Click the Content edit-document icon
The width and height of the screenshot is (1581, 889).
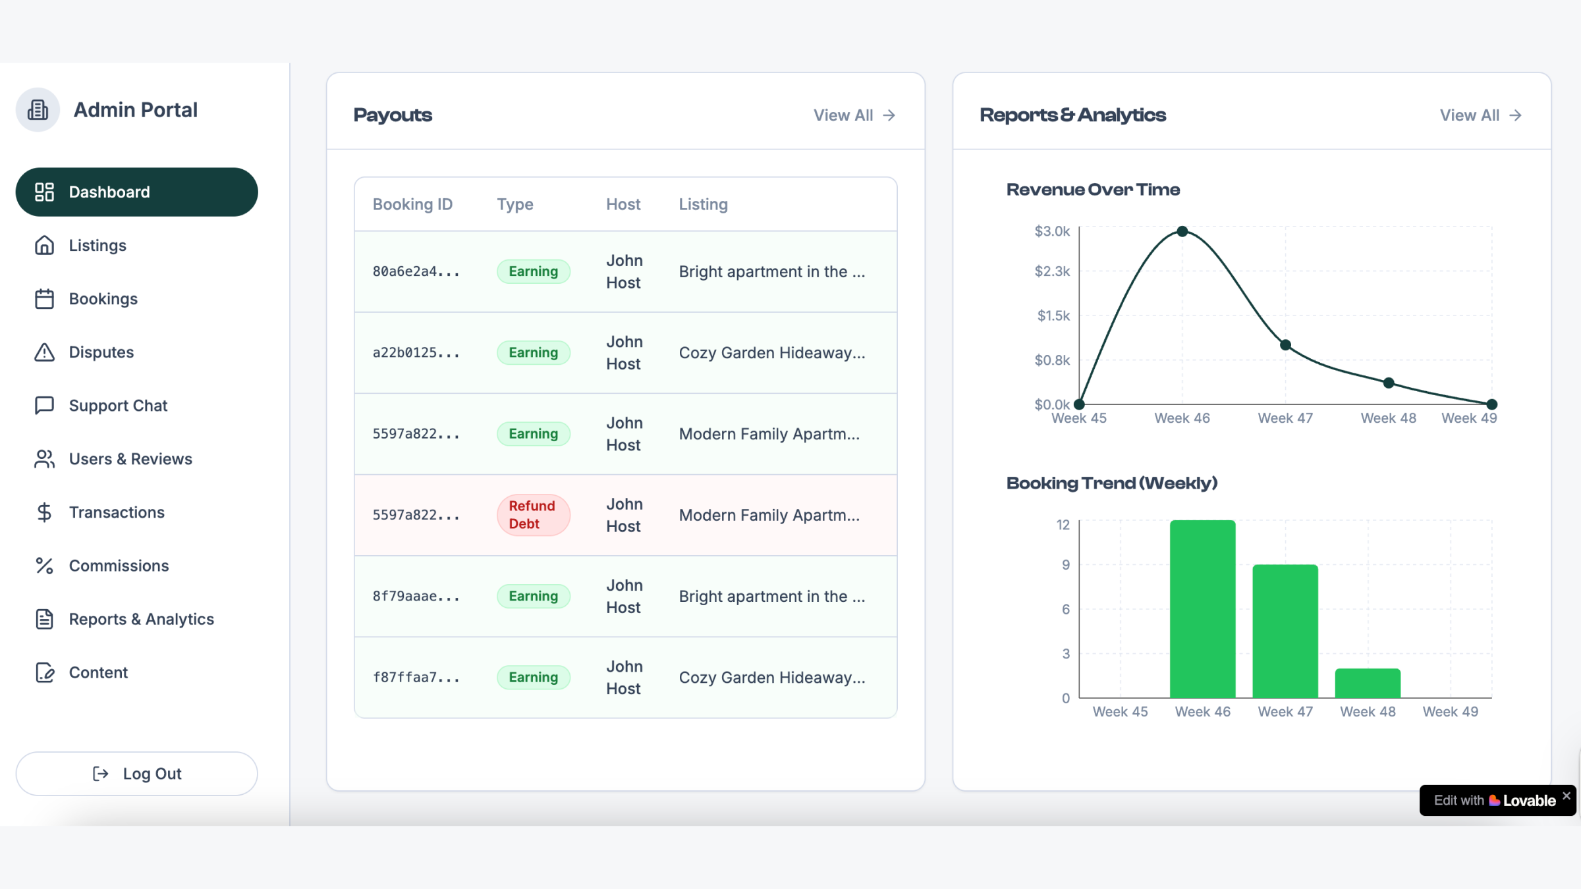click(x=44, y=672)
